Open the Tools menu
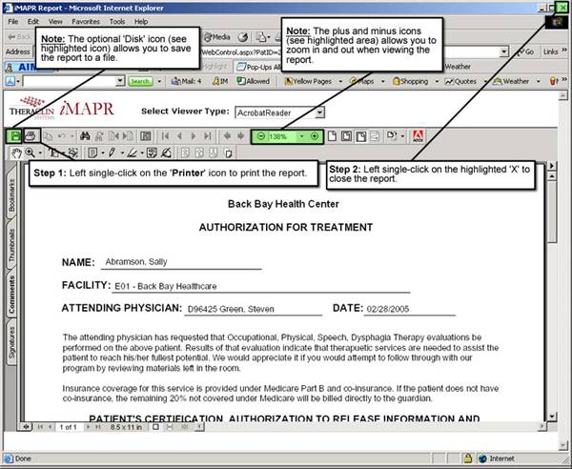Viewport: 572px width, 469px height. pos(117,20)
